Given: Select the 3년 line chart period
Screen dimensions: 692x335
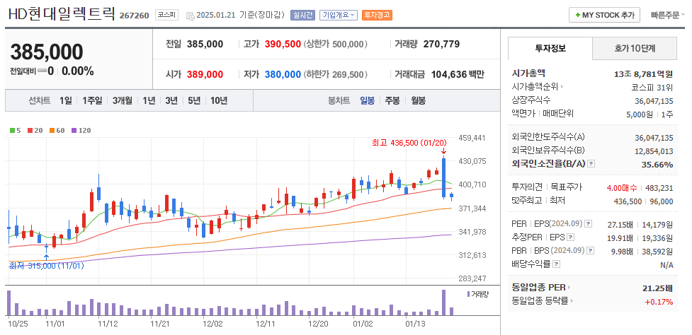Looking at the screenshot, I should [171, 101].
